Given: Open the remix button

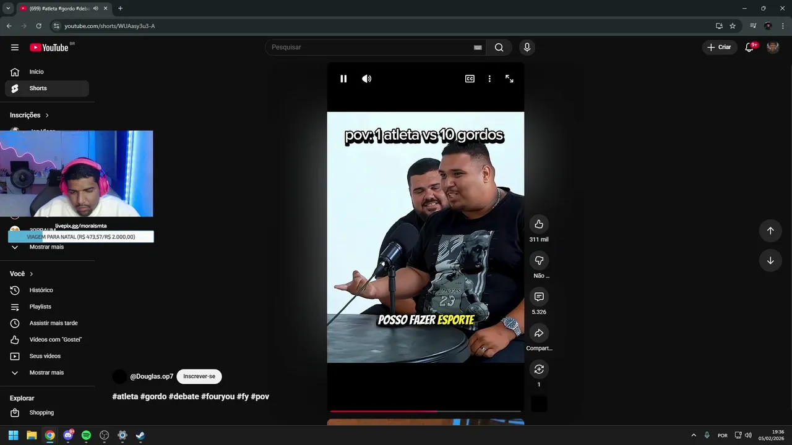Looking at the screenshot, I should [539, 369].
